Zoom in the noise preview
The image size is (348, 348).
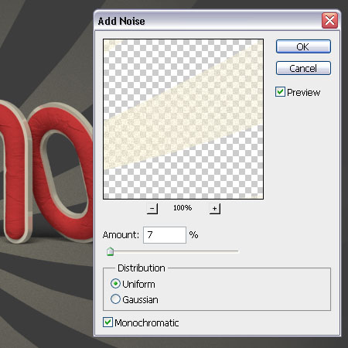pos(215,208)
